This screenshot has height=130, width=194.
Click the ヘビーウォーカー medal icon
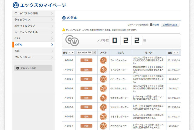(103, 79)
